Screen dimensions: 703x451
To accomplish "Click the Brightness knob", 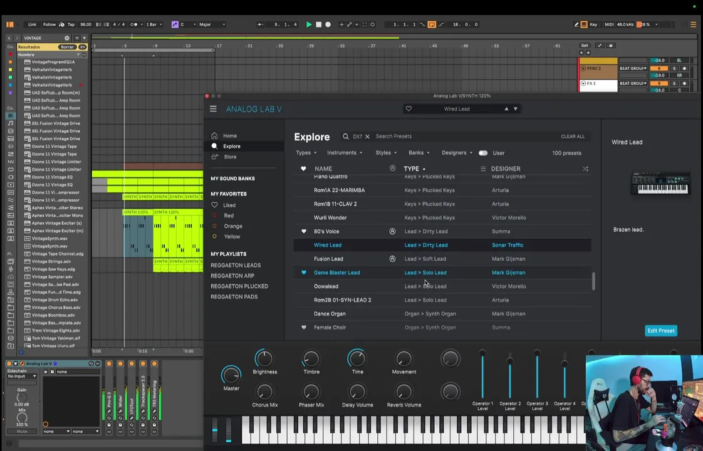I will coord(264,358).
